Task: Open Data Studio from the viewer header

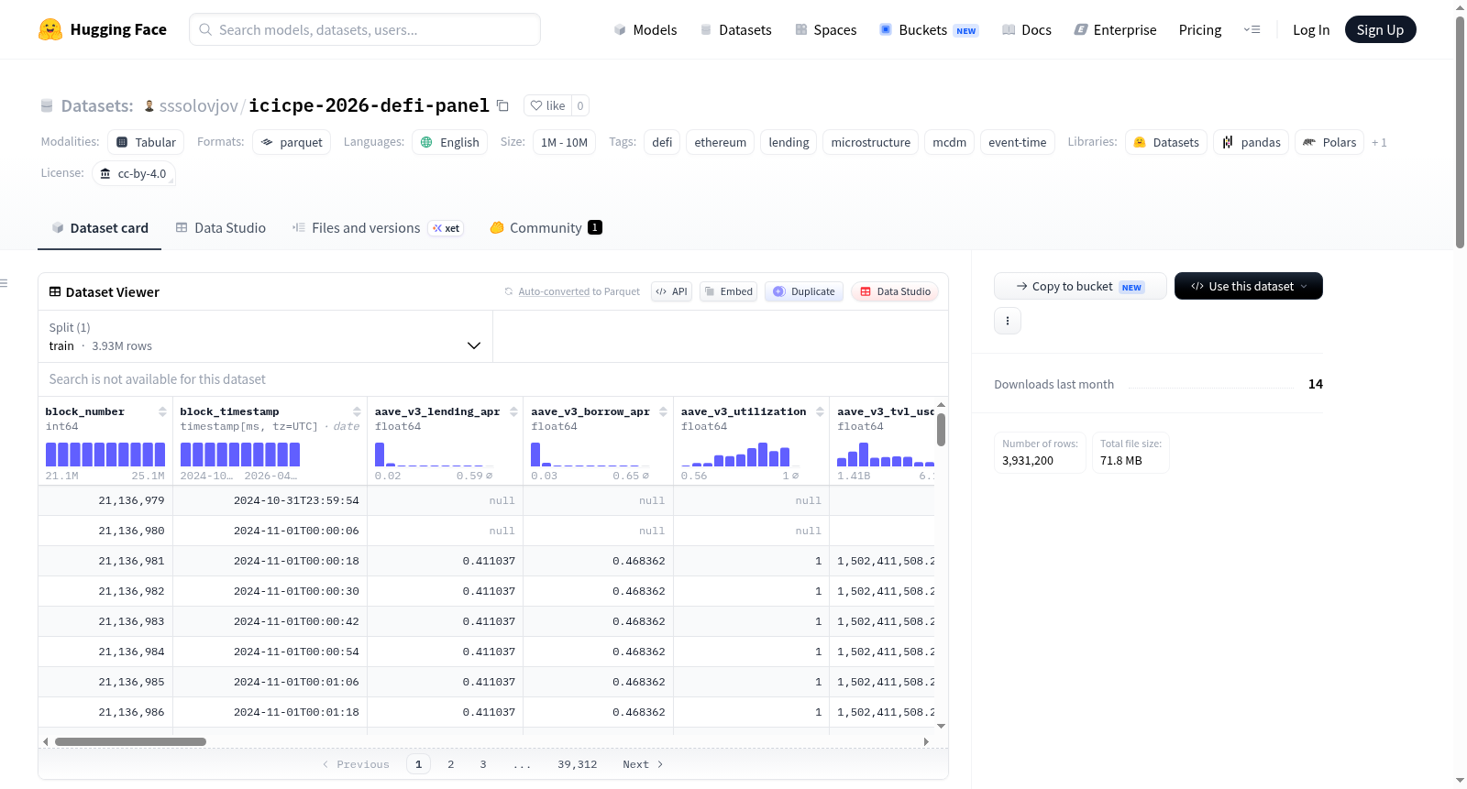Action: (895, 291)
